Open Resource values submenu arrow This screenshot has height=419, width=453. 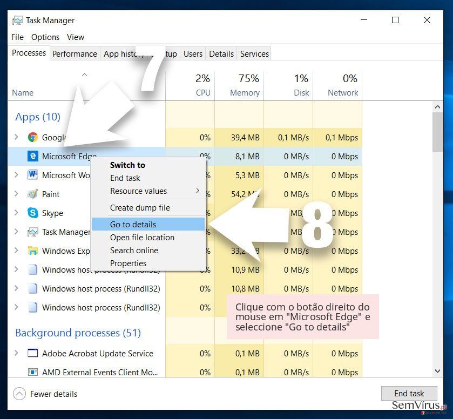click(x=198, y=191)
